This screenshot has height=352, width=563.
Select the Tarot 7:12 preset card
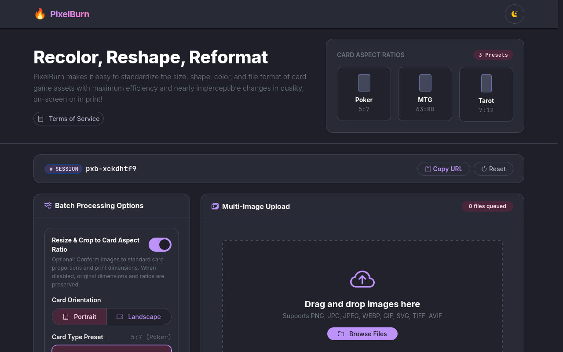pos(486,94)
